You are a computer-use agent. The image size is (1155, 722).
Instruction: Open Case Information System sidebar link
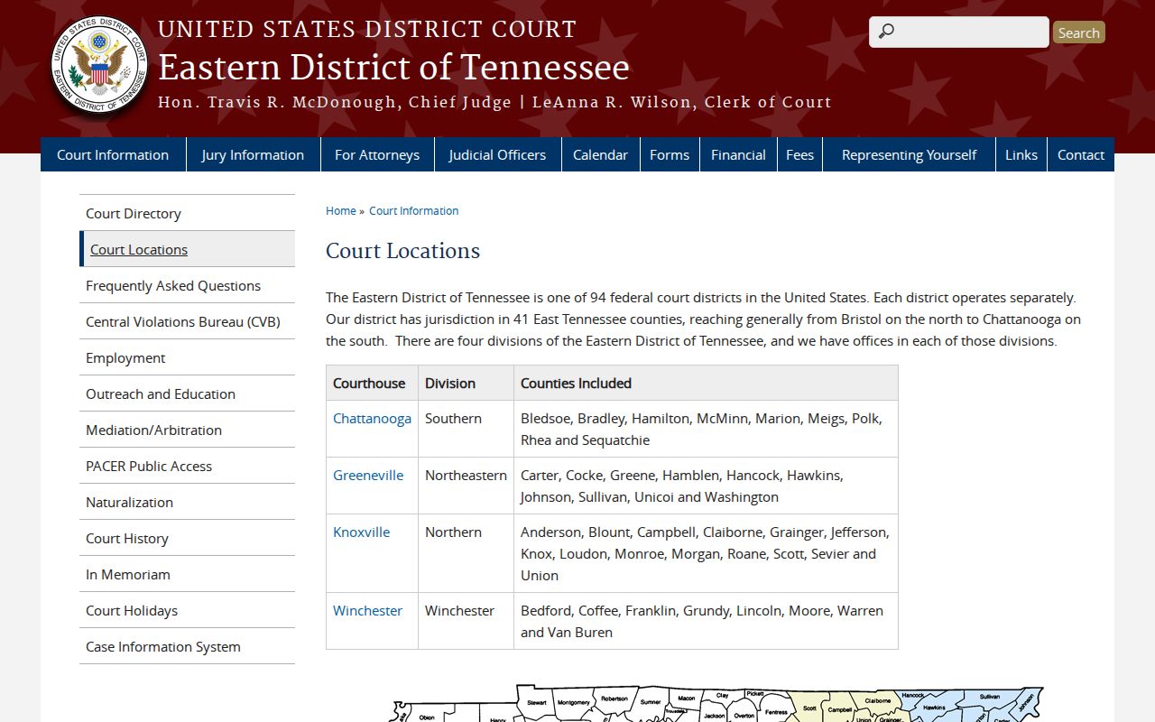pyautogui.click(x=187, y=646)
